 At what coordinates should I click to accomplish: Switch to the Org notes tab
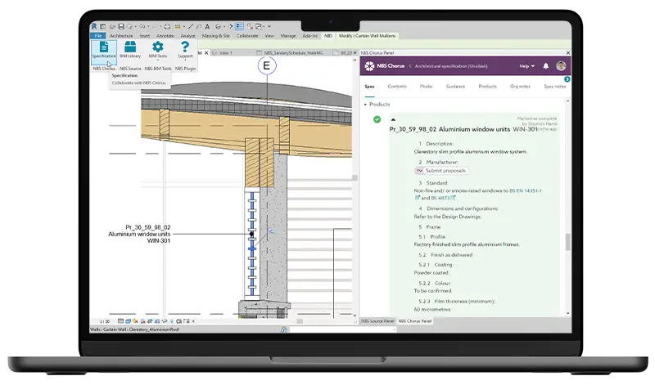(520, 87)
